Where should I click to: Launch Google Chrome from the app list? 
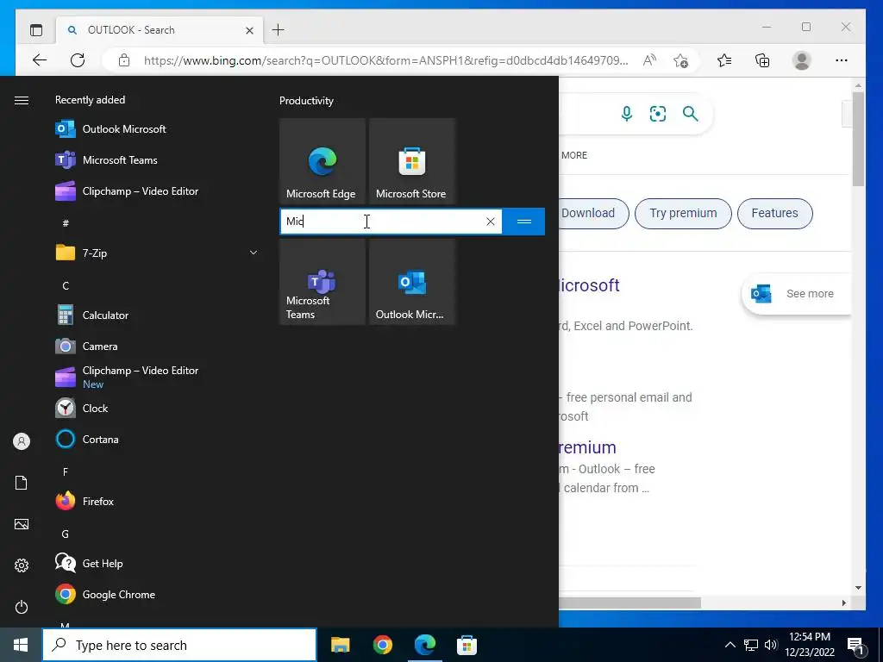(x=157, y=595)
